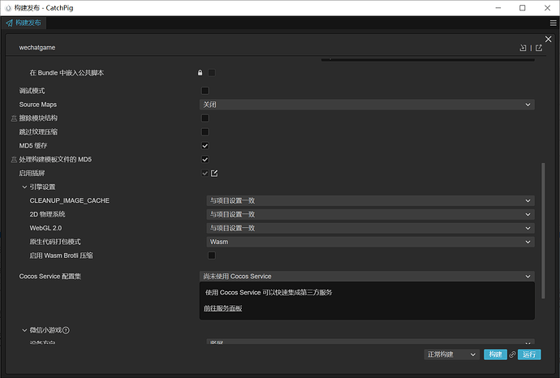This screenshot has width=560, height=378.
Task: Open the 前往服务面板 link
Action: 223,308
